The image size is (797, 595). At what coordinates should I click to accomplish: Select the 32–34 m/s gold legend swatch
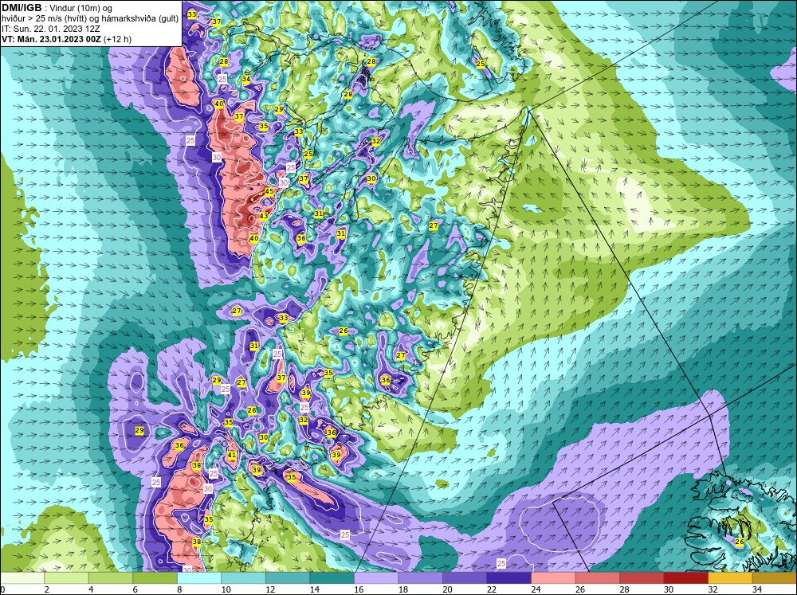pyautogui.click(x=730, y=578)
